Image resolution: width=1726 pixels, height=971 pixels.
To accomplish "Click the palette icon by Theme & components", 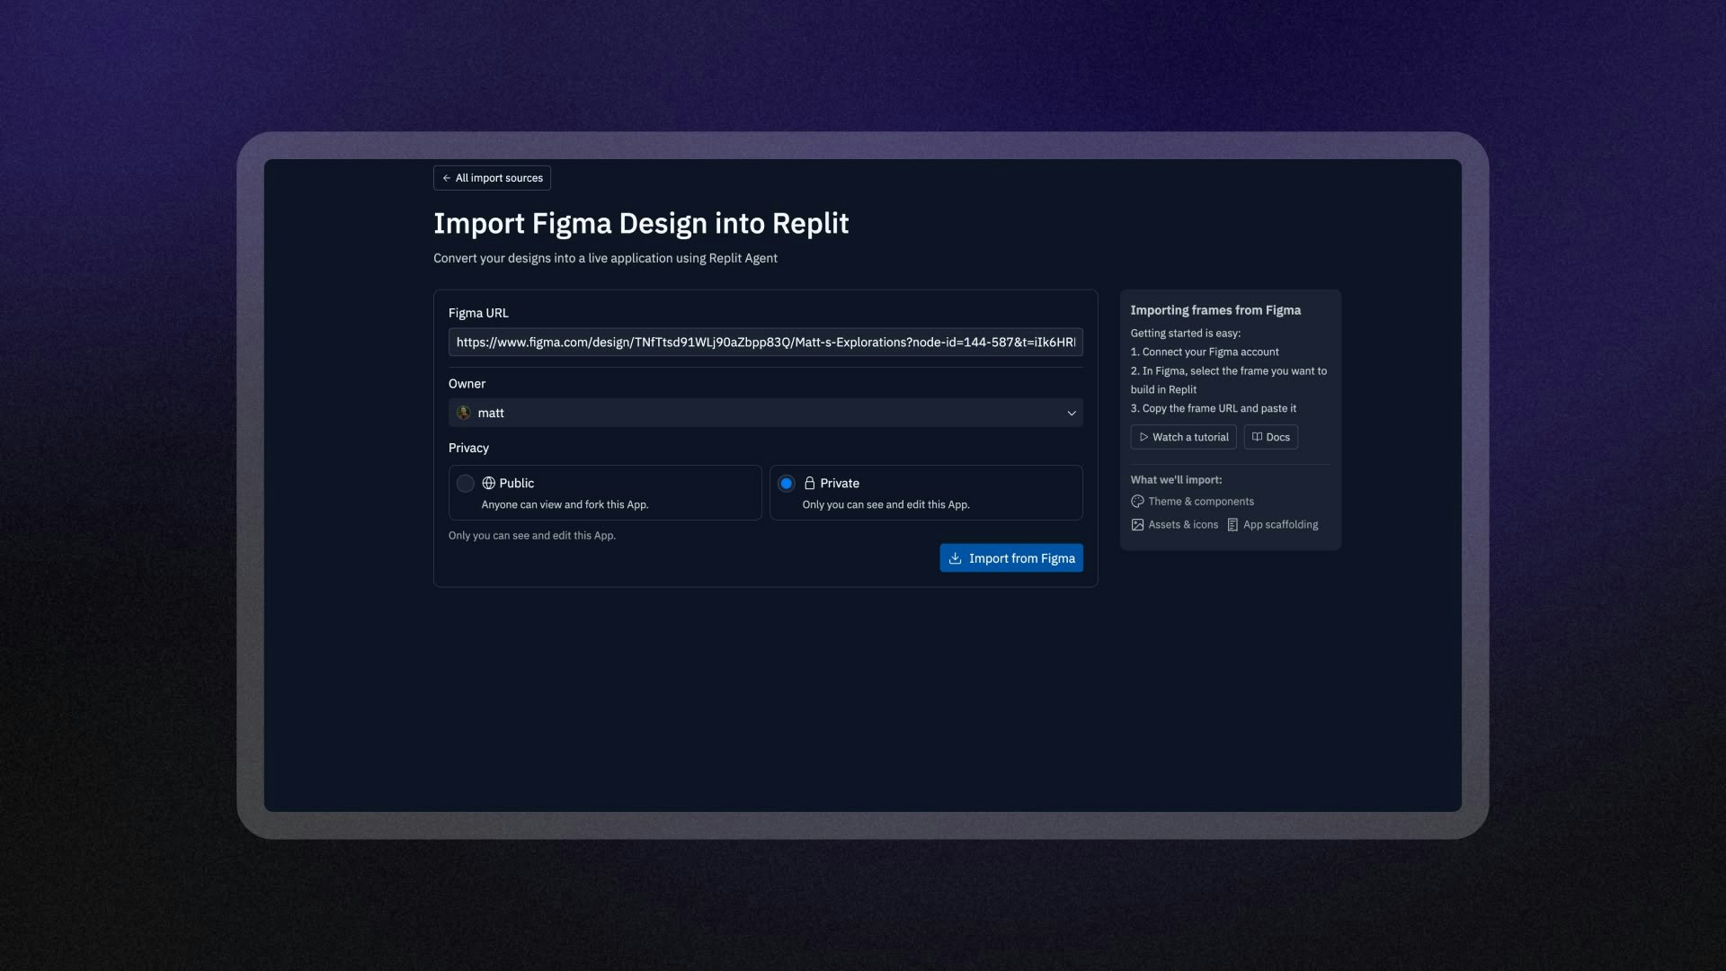I will 1137,502.
